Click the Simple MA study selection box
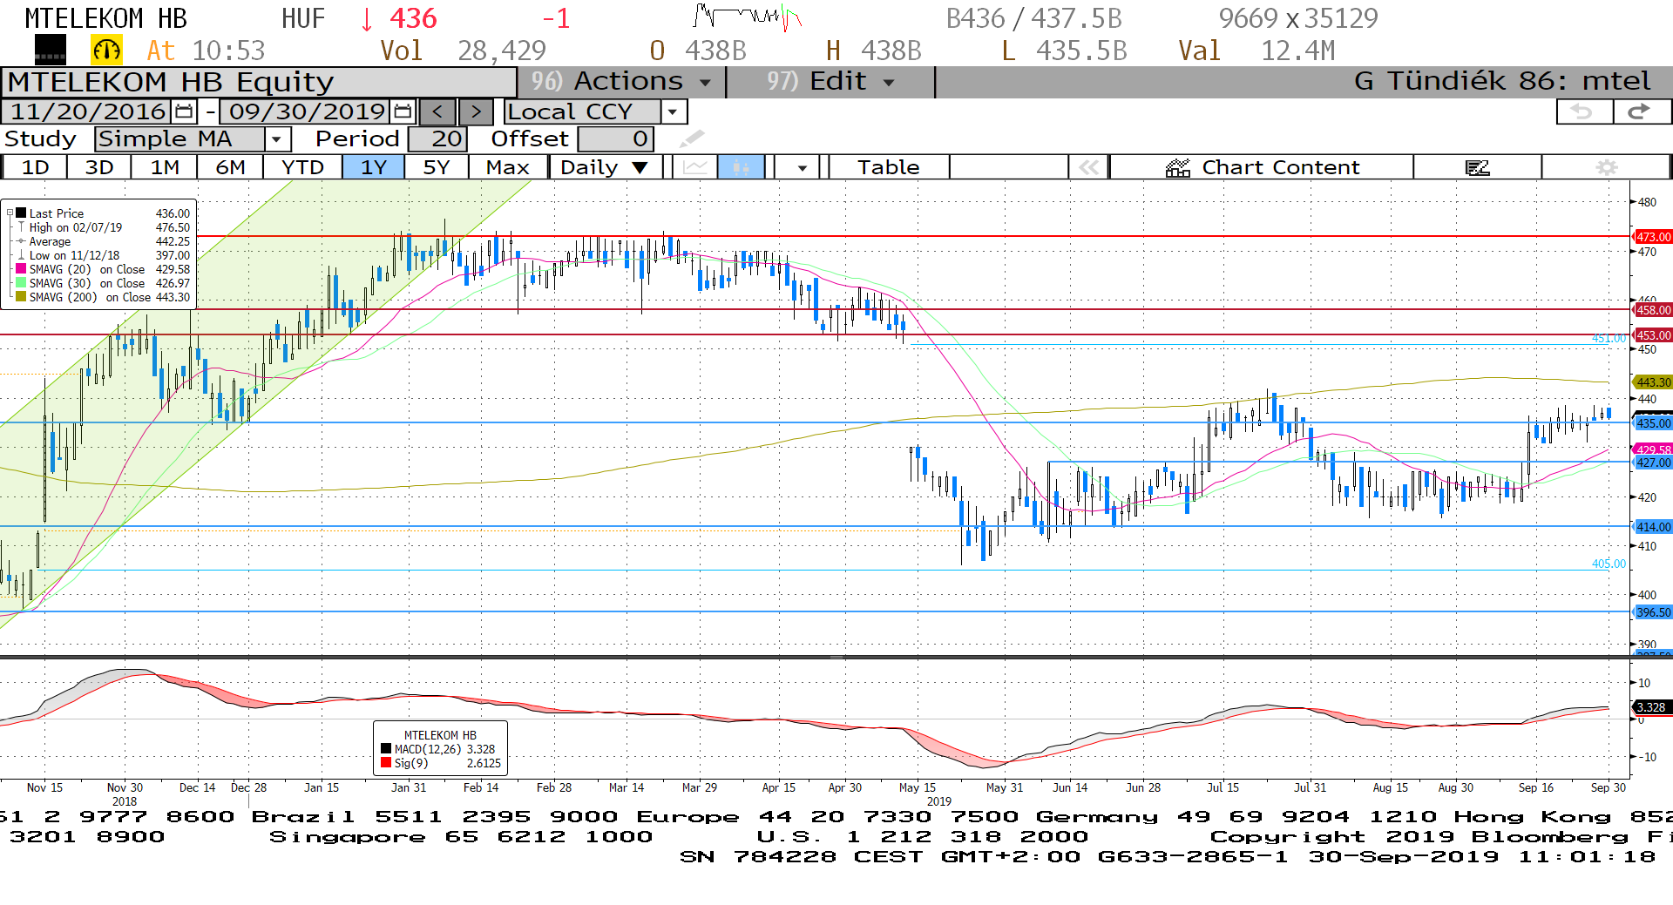This screenshot has height=905, width=1673. tap(180, 139)
